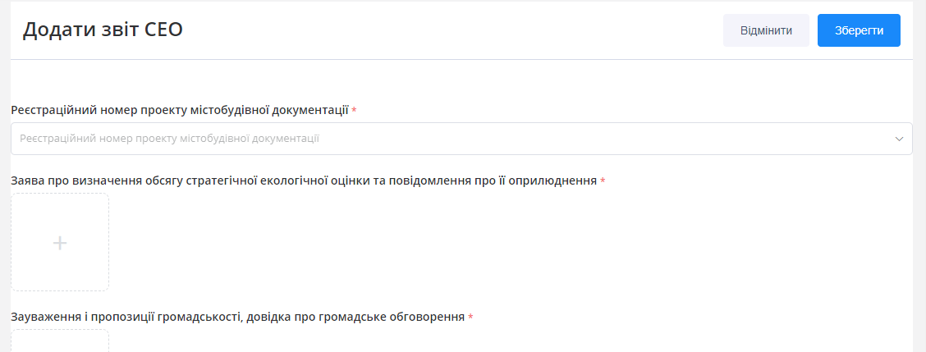The image size is (926, 352).
Task: Click the dropdown chevron arrow icon
Action: click(x=899, y=139)
